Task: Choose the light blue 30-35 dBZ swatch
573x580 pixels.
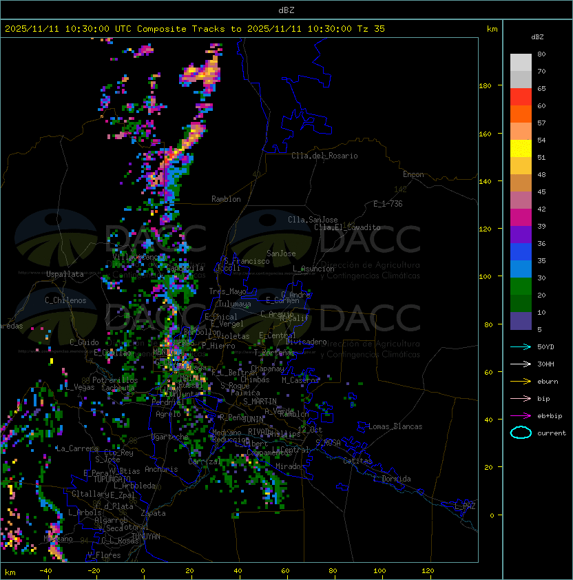Action: tap(521, 269)
